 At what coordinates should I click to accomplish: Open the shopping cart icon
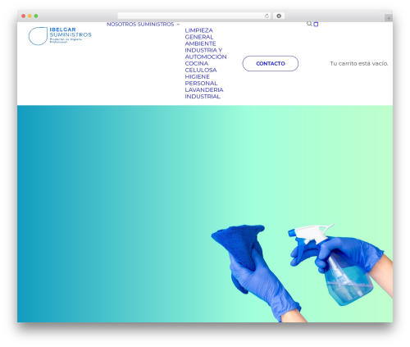pyautogui.click(x=316, y=24)
